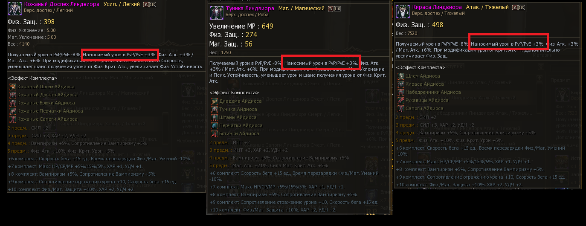This screenshot has width=586, height=226.
Task: Select the Перчатки Айдиоса set icon
Action: pyautogui.click(x=214, y=125)
